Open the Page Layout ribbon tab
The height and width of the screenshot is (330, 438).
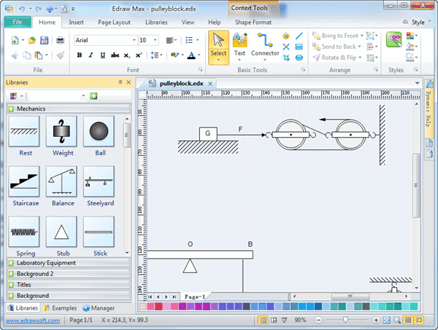(x=114, y=22)
